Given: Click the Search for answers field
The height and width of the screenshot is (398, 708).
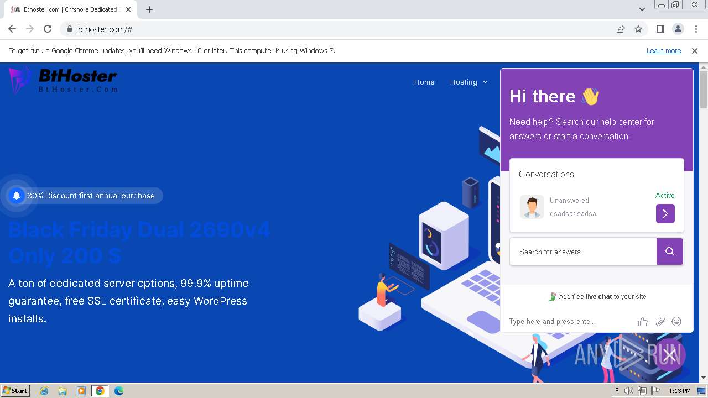Looking at the screenshot, I should (583, 252).
